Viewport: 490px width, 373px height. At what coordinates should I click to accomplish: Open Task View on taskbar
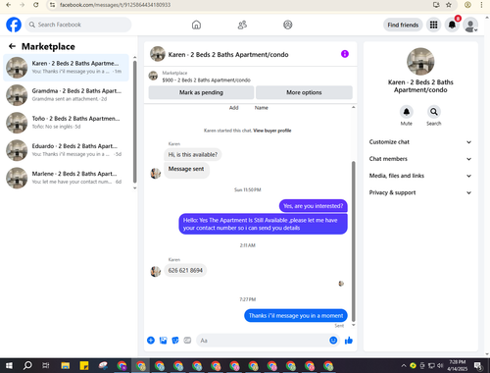(x=46, y=365)
